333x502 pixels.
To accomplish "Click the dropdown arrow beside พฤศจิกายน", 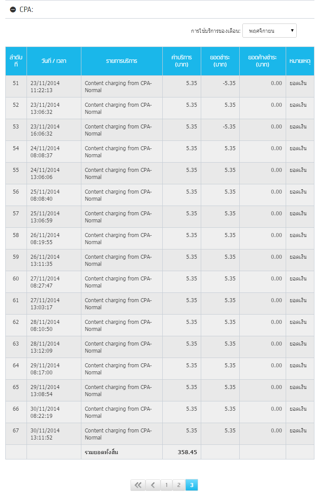I will tap(292, 31).
